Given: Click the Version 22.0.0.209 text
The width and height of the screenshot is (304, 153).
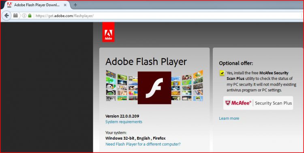Looking at the screenshot, I should click(122, 116).
